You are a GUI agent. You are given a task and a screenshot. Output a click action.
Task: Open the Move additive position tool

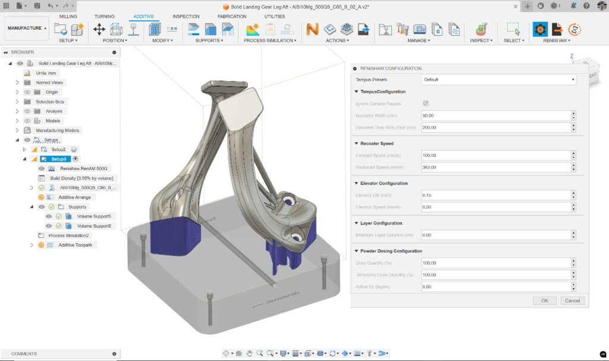(x=99, y=30)
